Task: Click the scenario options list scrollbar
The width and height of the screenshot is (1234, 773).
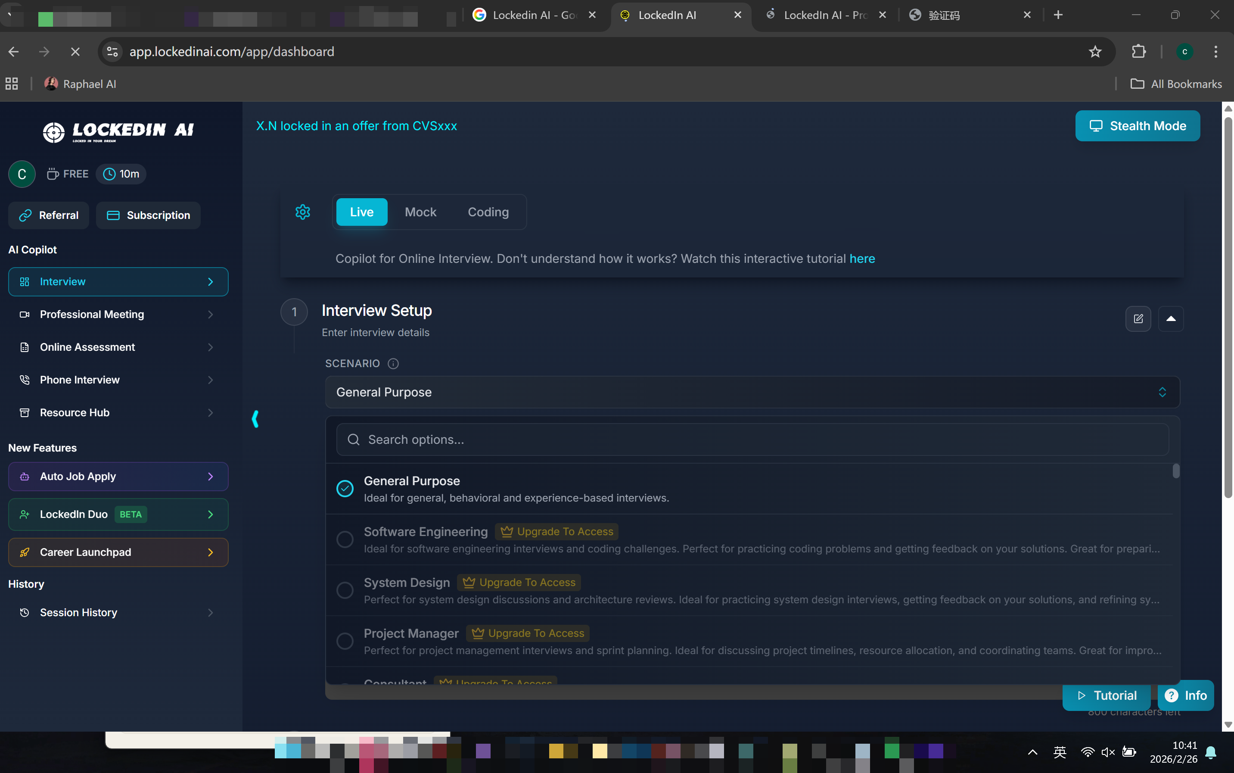Action: (x=1176, y=471)
